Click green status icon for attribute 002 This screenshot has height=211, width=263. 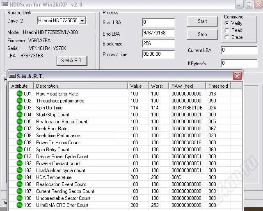(x=20, y=101)
